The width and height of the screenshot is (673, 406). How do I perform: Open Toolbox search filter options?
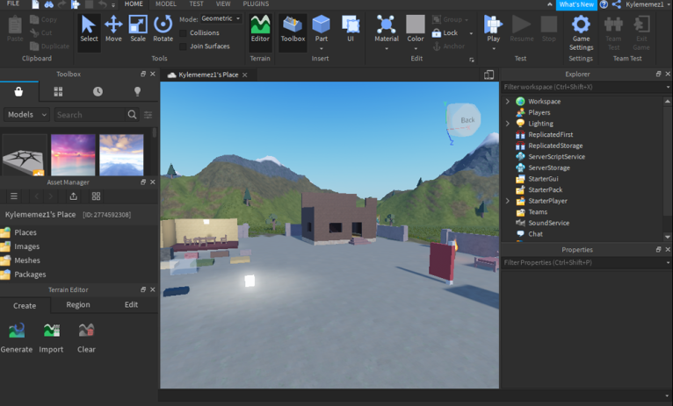click(x=148, y=114)
